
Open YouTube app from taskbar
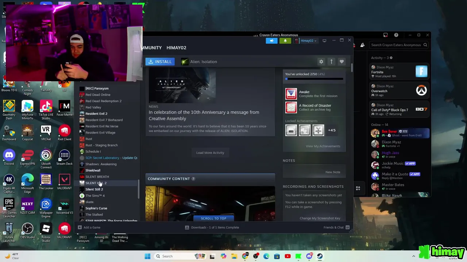[x=287, y=256]
